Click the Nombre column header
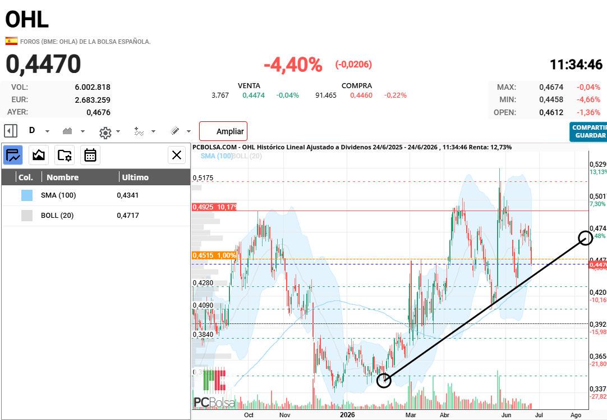 pyautogui.click(x=63, y=177)
